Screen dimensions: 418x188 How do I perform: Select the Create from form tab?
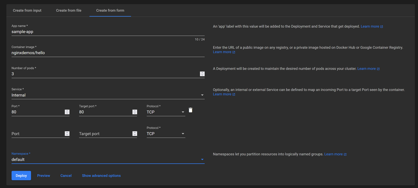coord(110,10)
